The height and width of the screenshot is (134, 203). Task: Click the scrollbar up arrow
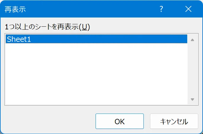(192, 40)
